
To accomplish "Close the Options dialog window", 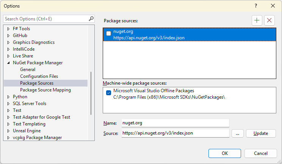I will [x=273, y=6].
